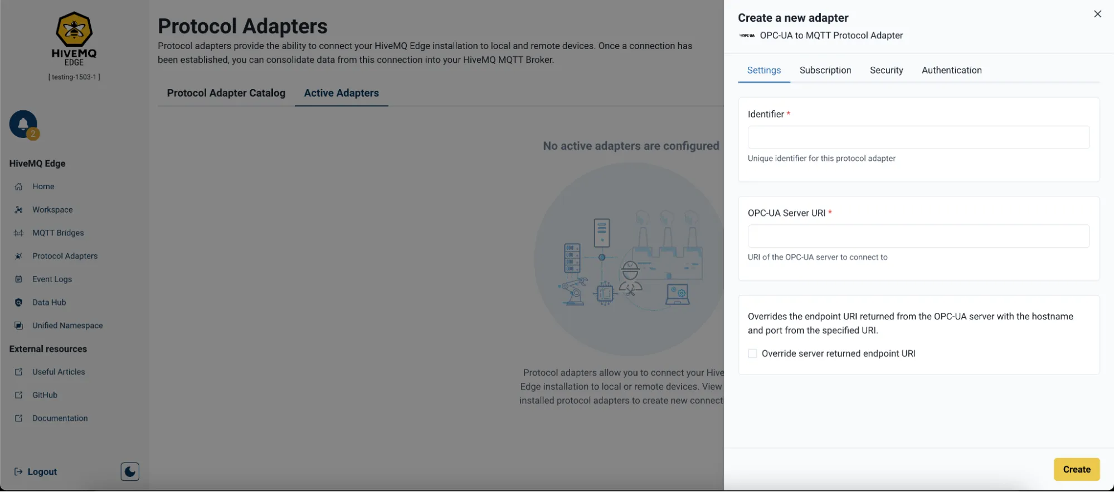Click 'URI of the OPC-UA server to connect to'

pos(818,257)
